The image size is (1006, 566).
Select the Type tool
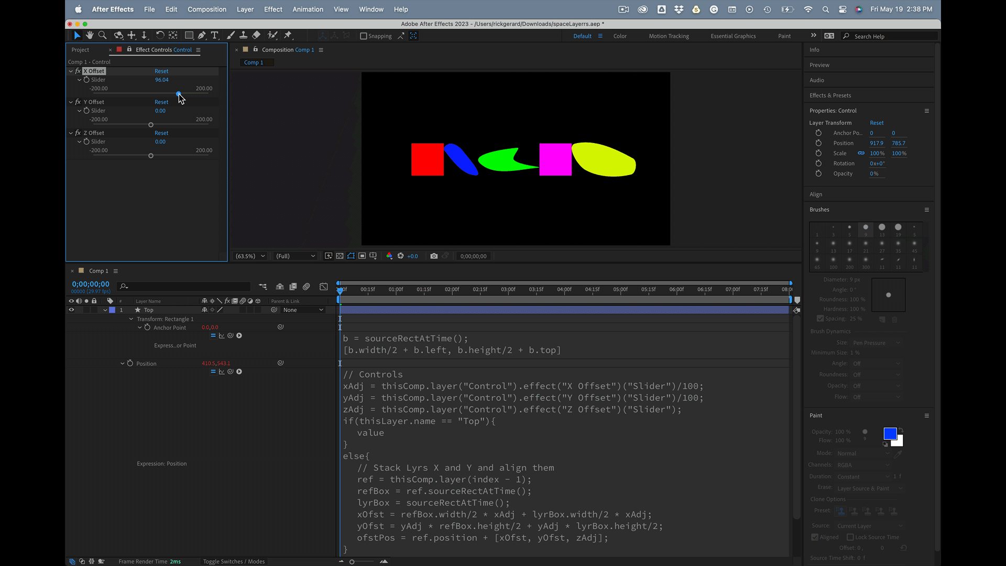point(215,35)
